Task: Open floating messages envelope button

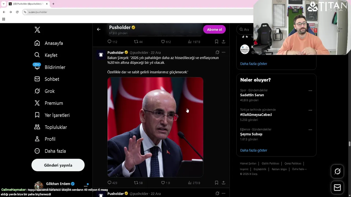Action: [337, 188]
